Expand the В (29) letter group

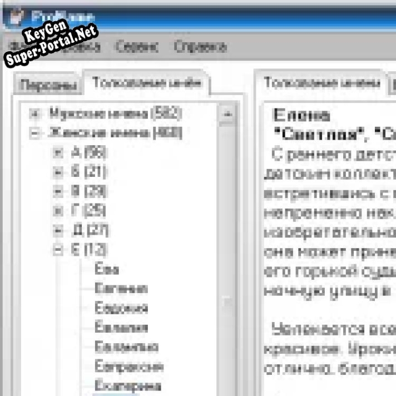point(57,191)
